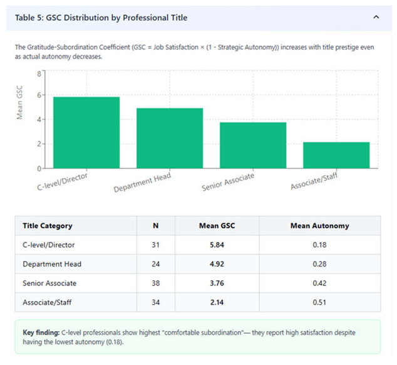Click the 0.51 Mean Autonomy cell
This screenshot has width=397, height=365.
click(x=320, y=302)
